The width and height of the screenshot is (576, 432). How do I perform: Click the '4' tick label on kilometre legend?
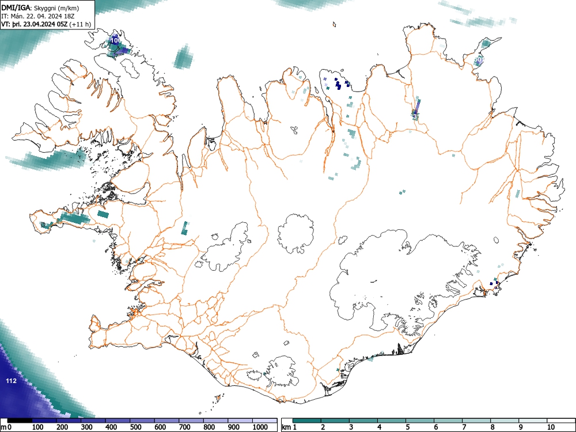pos(380,427)
